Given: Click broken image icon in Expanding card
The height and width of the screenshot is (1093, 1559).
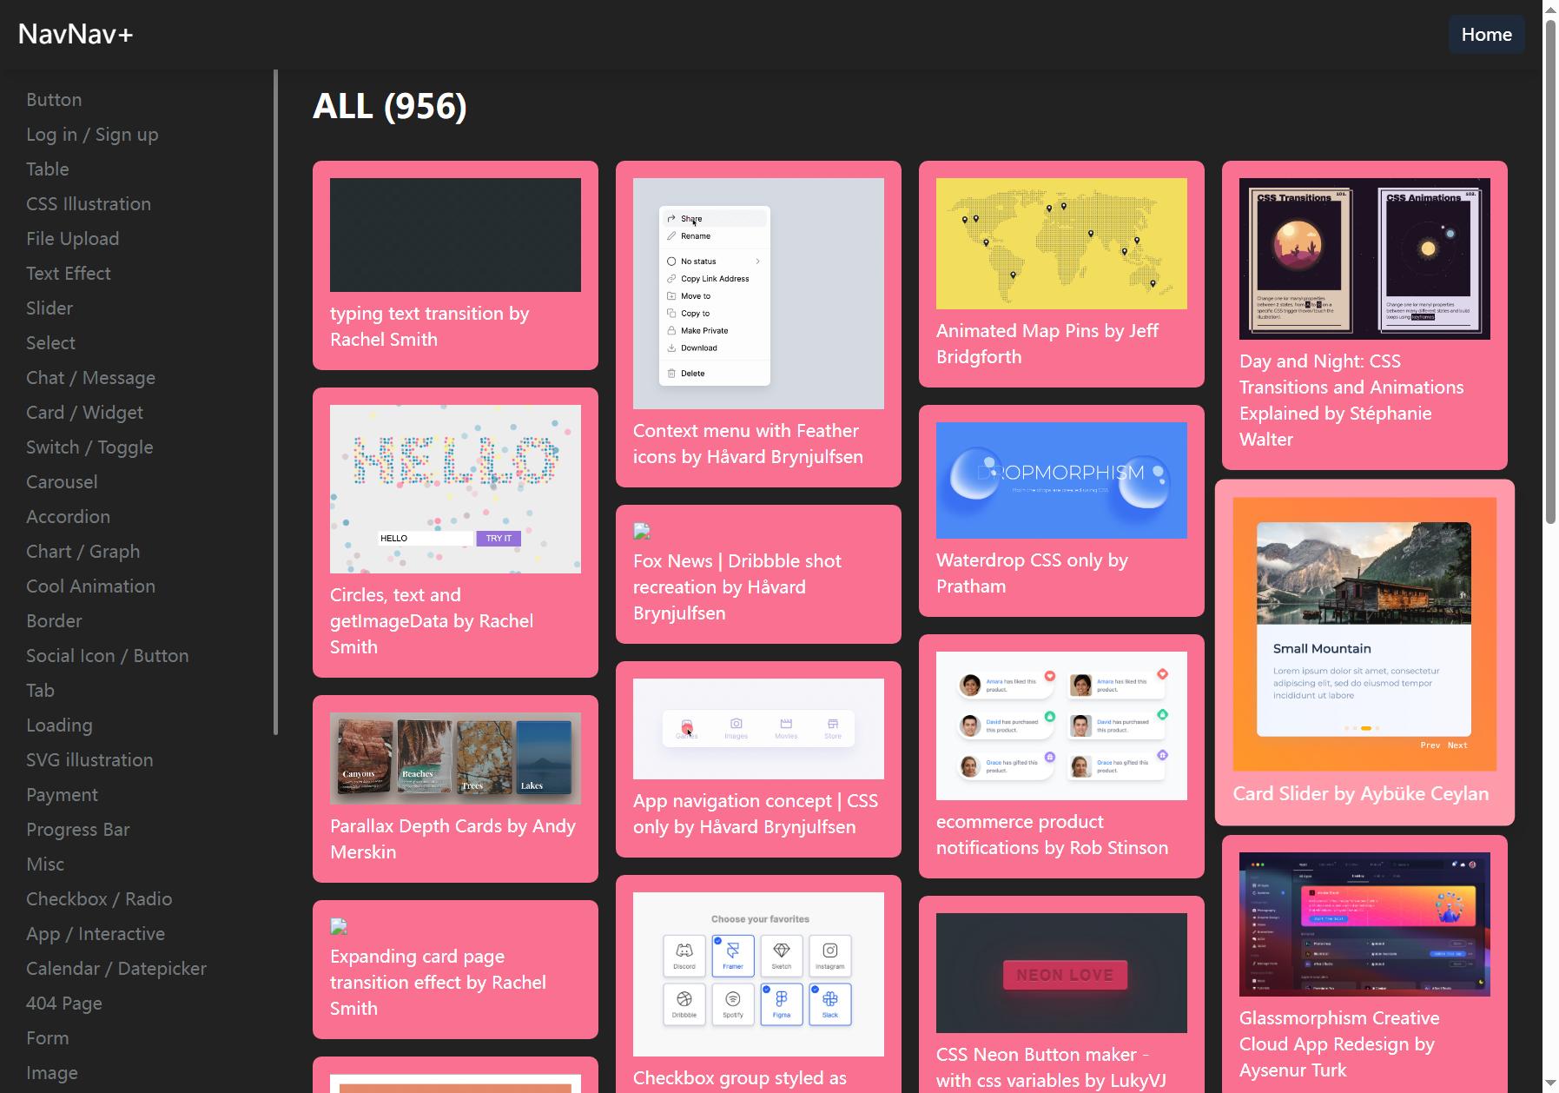Looking at the screenshot, I should [339, 926].
